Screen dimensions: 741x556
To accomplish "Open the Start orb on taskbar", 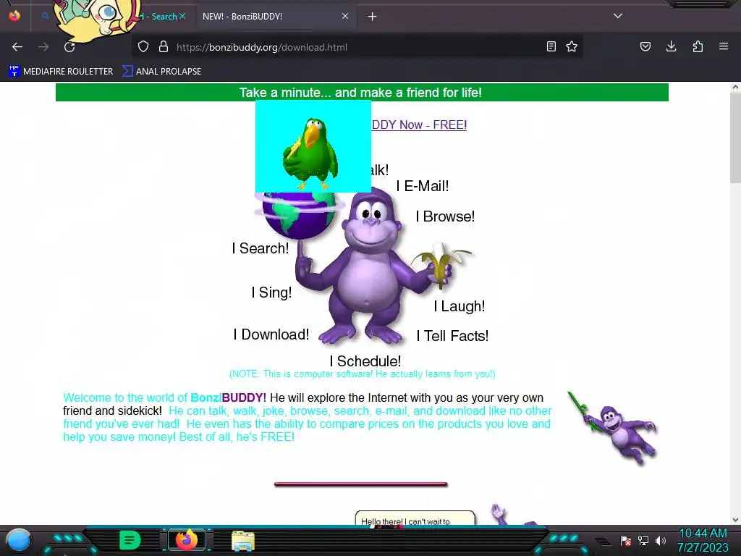I will pyautogui.click(x=18, y=540).
